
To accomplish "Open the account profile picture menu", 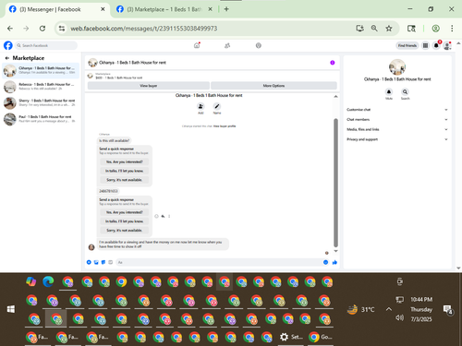I will pyautogui.click(x=447, y=45).
